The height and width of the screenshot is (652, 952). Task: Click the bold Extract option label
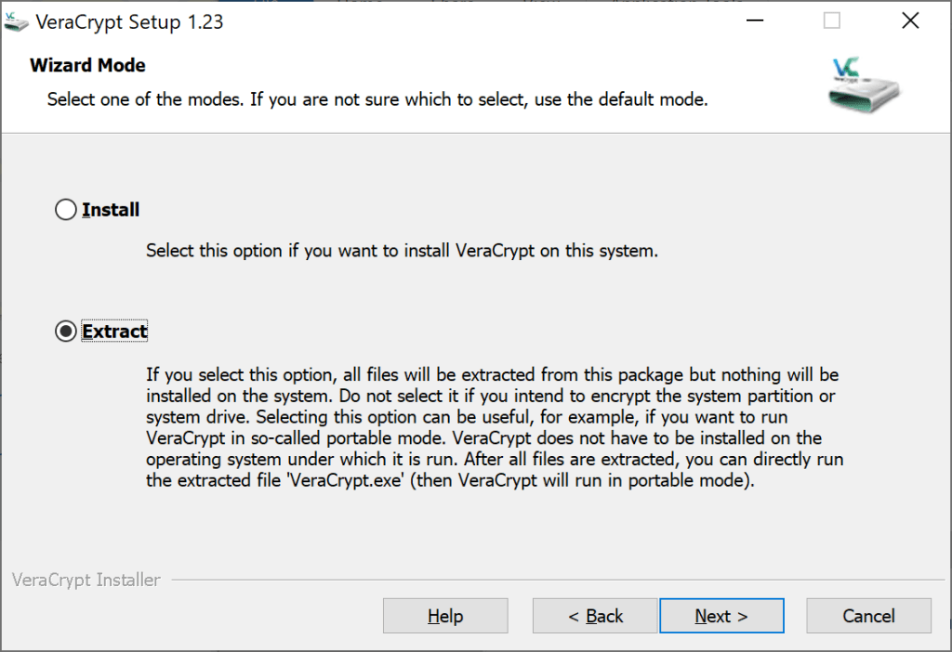(x=115, y=332)
